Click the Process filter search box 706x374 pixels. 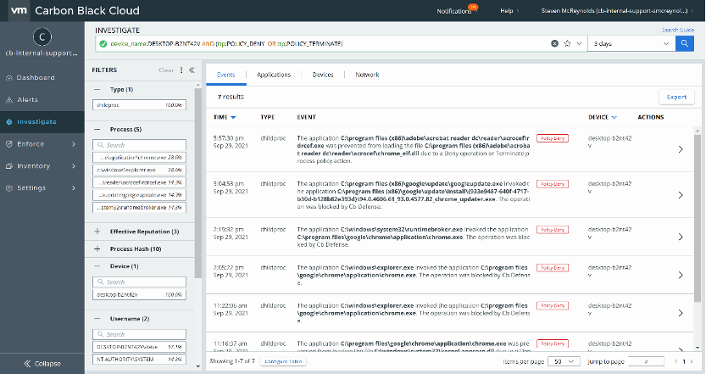tap(139, 145)
